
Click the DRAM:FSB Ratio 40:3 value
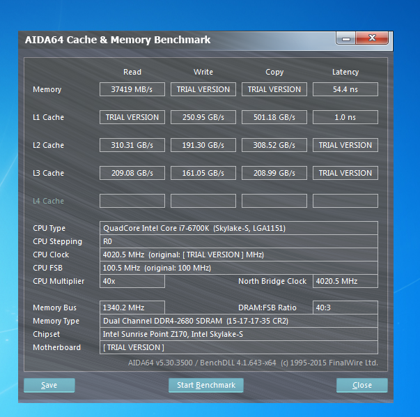pos(345,308)
